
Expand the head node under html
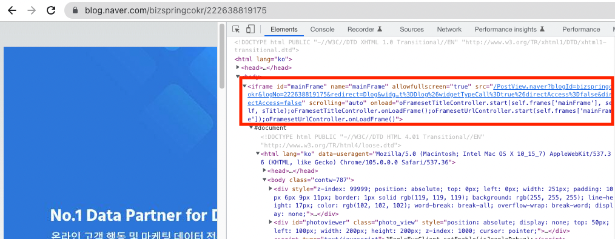pyautogui.click(x=238, y=67)
